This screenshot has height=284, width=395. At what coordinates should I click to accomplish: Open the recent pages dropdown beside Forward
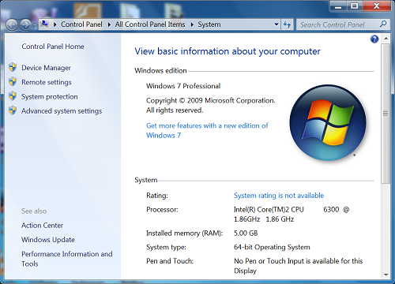pos(35,25)
